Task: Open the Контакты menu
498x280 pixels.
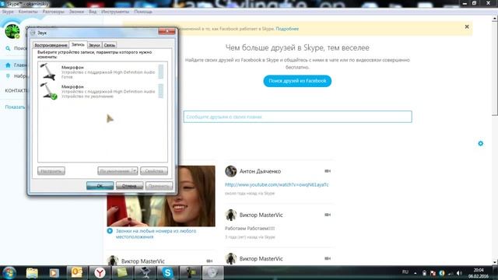Action: click(28, 12)
